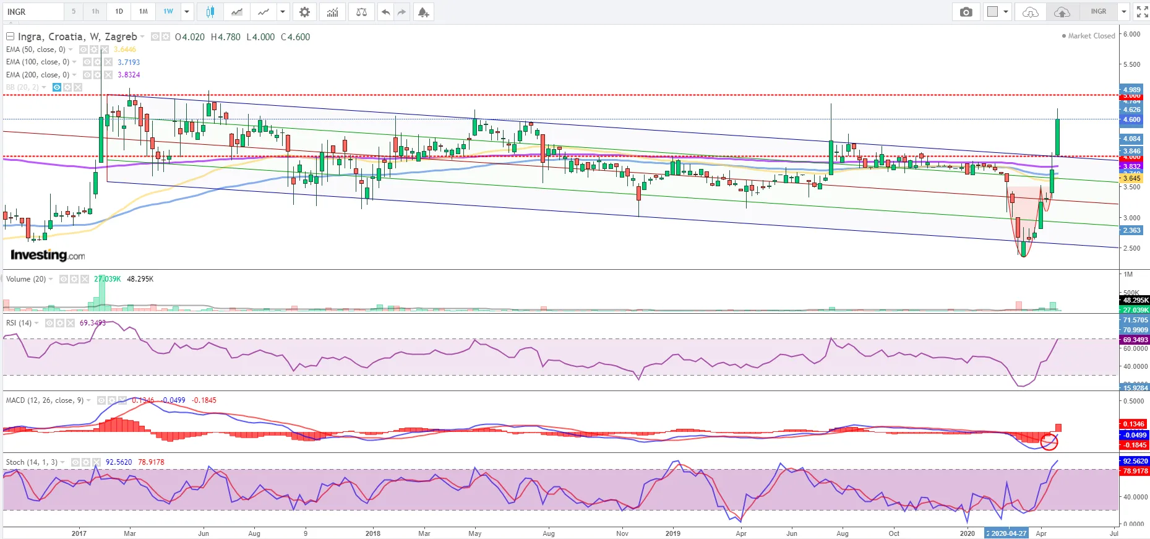Click the INGR symbol search field
This screenshot has height=539, width=1150.
34,12
